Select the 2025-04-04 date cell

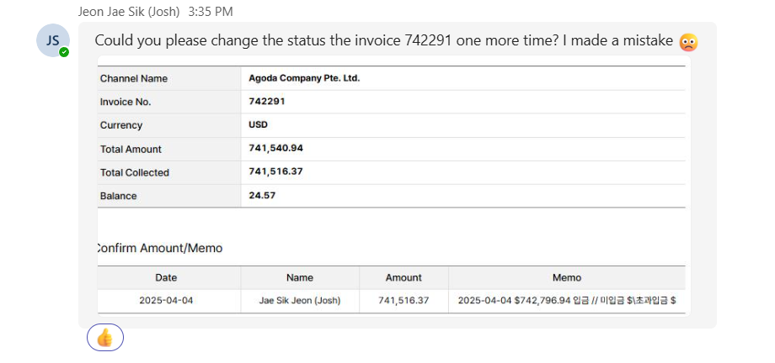pyautogui.click(x=166, y=300)
